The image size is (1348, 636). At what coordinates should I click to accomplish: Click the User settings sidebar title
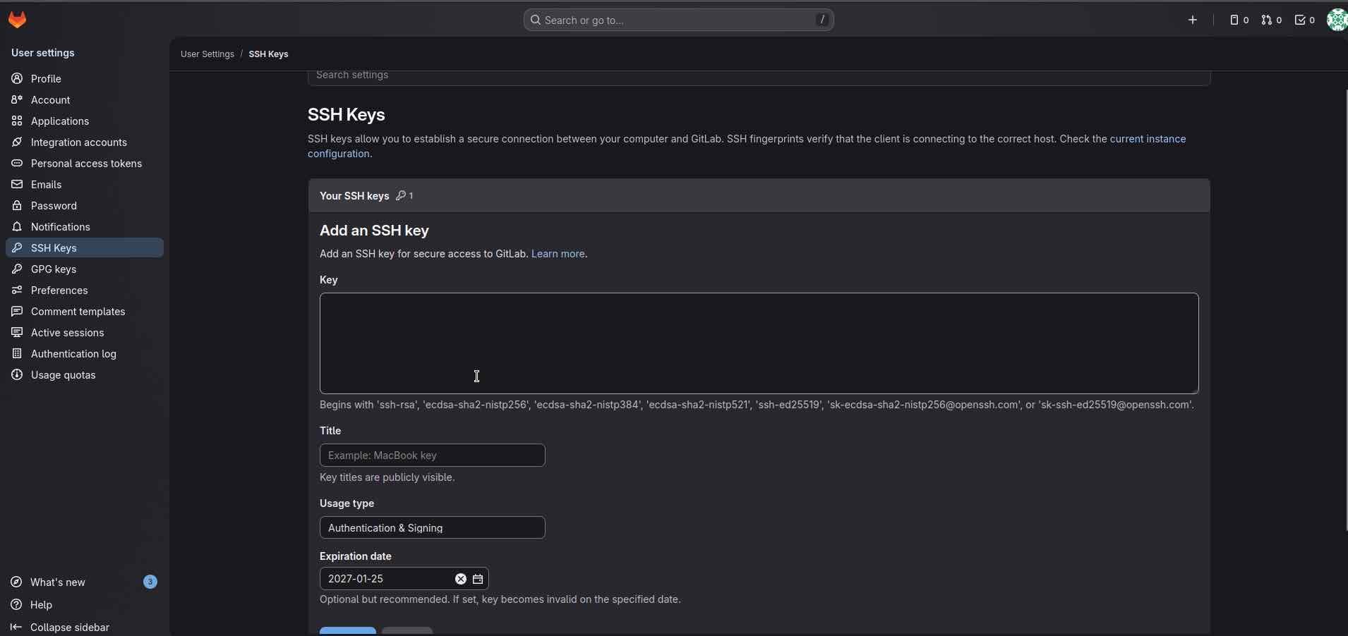point(43,53)
